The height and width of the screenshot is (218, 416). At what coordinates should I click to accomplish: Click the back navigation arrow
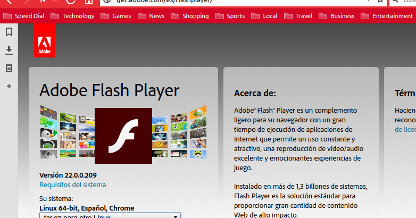click(9, 1)
